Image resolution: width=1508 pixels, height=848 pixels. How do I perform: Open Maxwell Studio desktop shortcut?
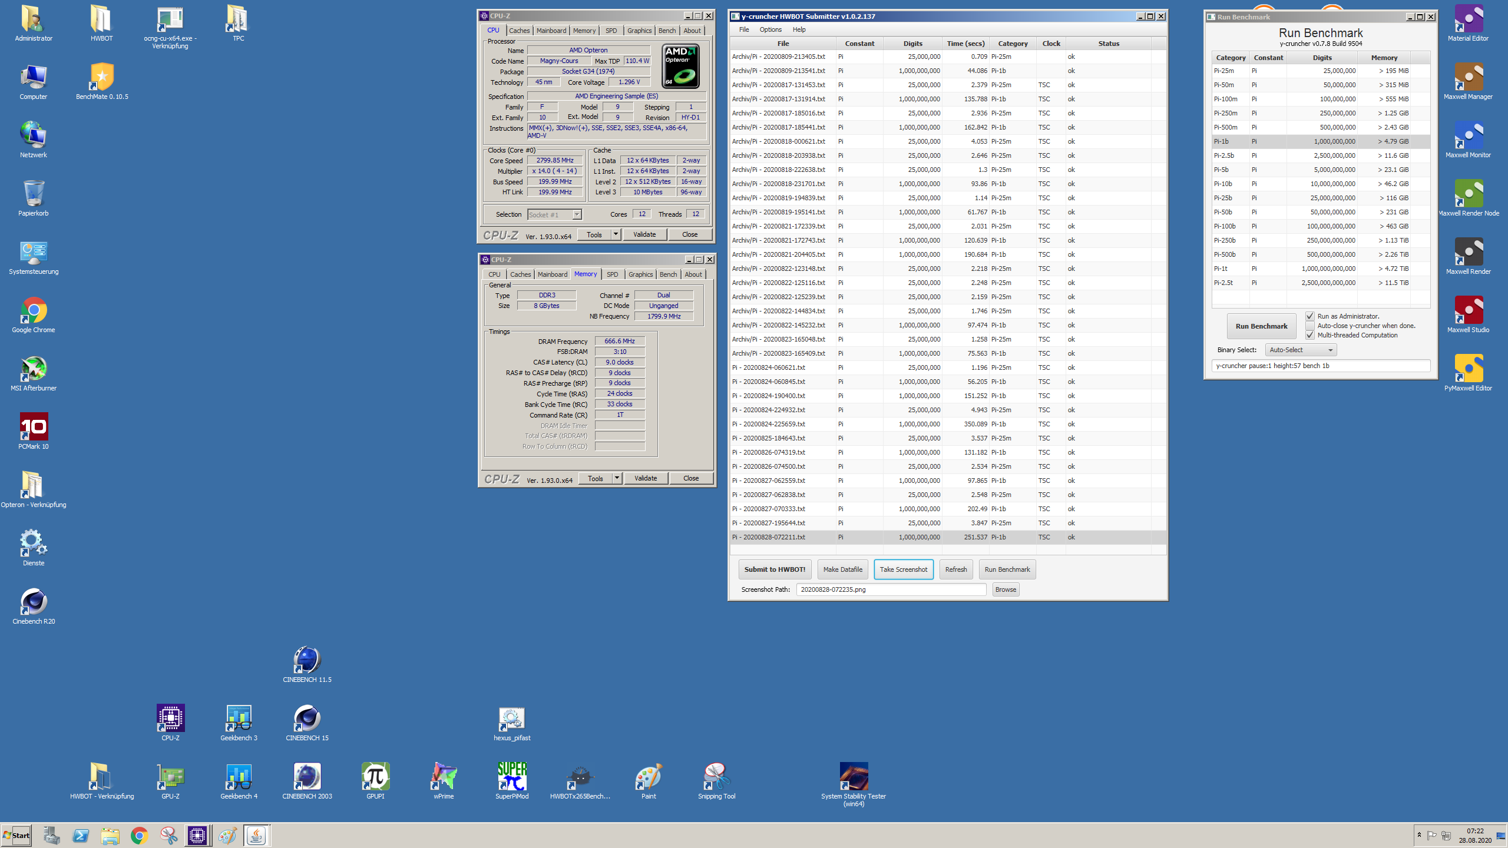[1468, 314]
